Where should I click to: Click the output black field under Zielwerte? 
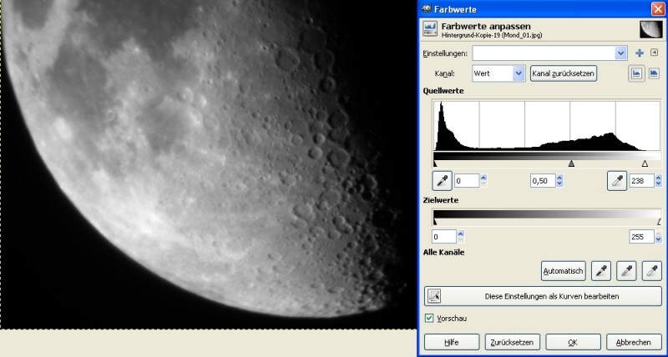point(444,237)
